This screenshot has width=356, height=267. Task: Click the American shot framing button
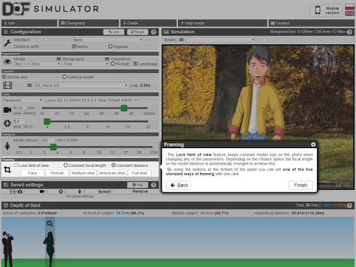pos(112,173)
